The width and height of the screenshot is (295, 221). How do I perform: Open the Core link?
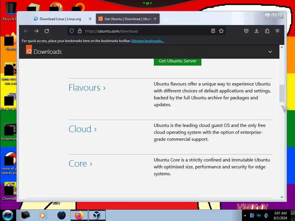(x=80, y=164)
